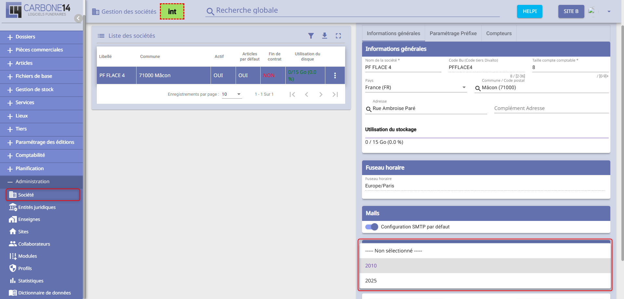Click the SITE B button
The width and height of the screenshot is (624, 299).
click(x=571, y=11)
